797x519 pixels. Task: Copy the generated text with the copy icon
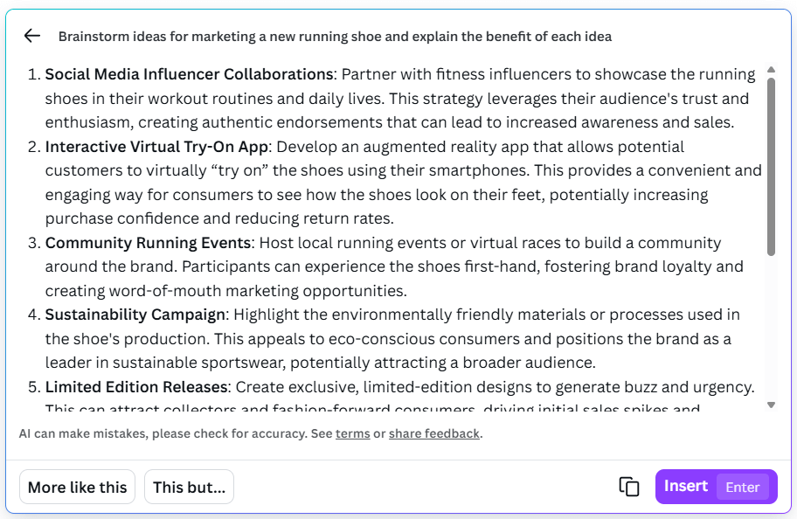point(628,487)
